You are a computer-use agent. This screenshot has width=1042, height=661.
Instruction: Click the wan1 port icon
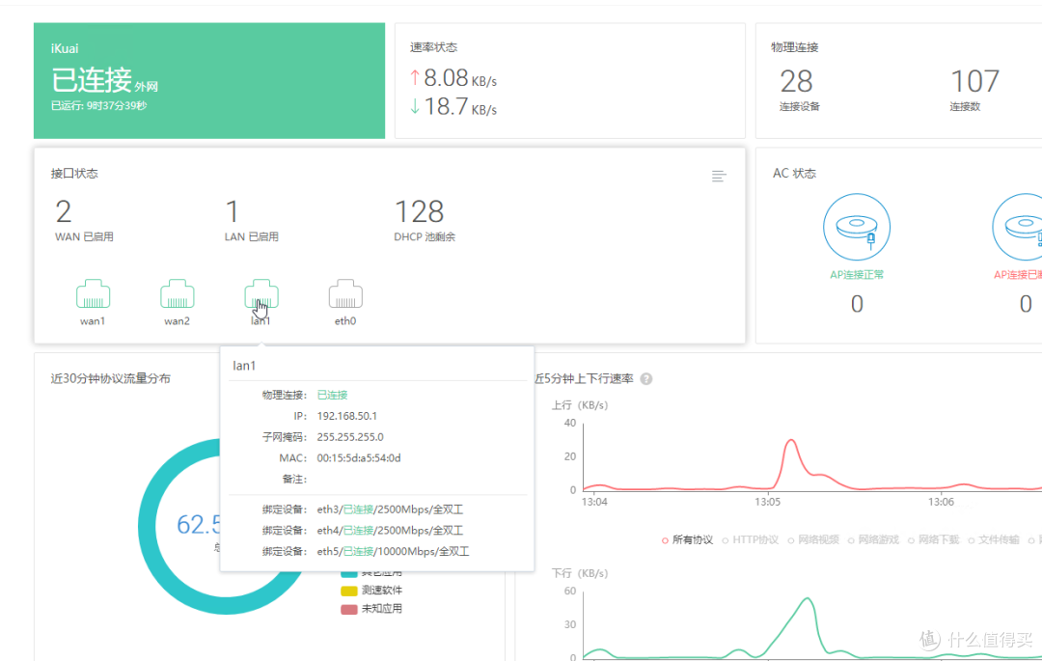click(93, 293)
